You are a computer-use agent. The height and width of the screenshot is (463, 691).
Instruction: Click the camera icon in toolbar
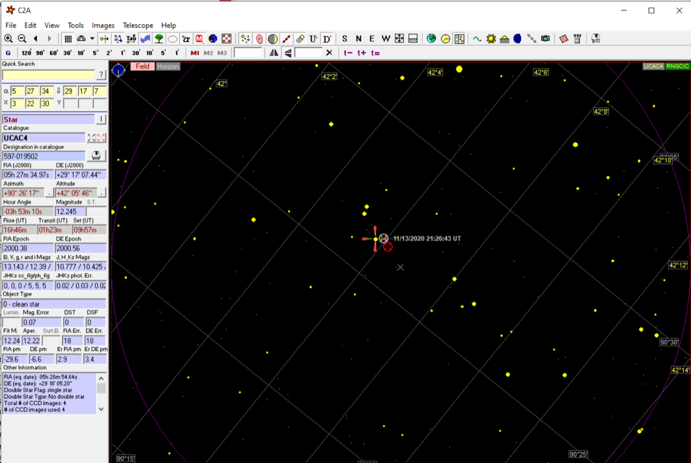point(545,38)
